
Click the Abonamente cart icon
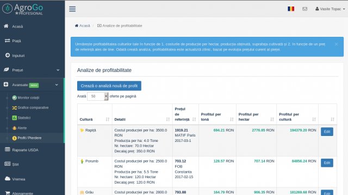click(x=7, y=193)
